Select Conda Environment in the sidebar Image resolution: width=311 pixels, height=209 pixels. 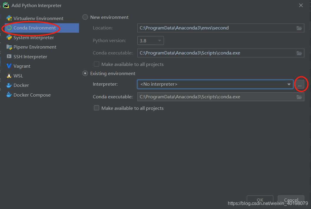[x=42, y=28]
